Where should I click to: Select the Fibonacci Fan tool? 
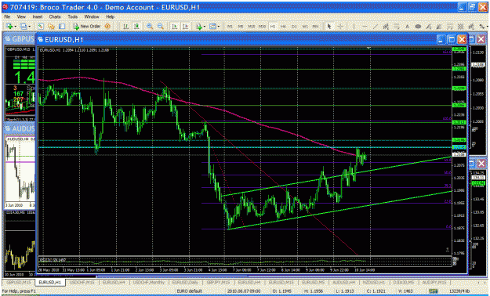tap(429, 27)
